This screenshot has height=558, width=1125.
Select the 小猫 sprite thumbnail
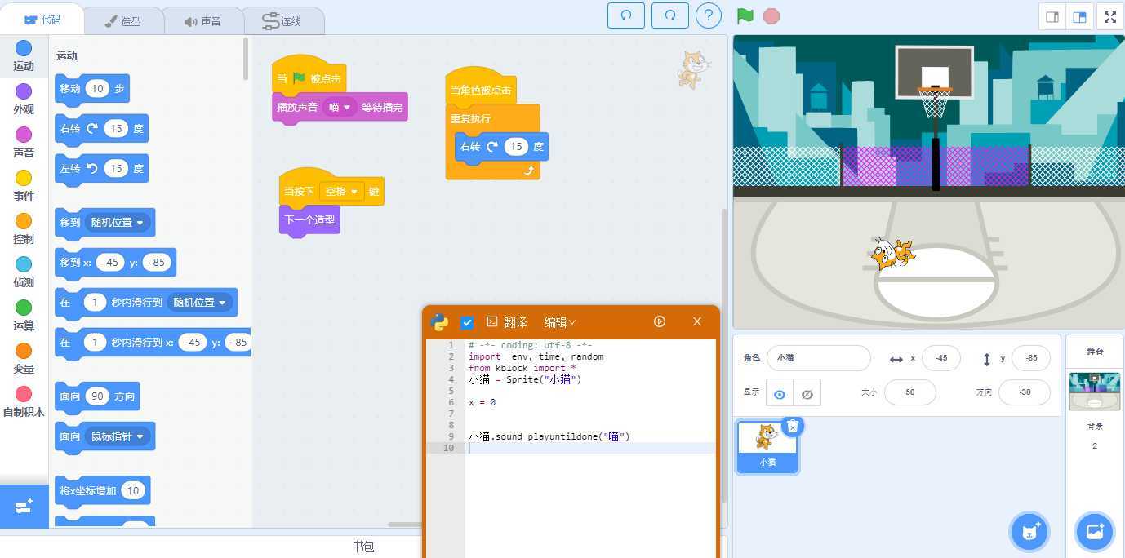click(x=767, y=446)
